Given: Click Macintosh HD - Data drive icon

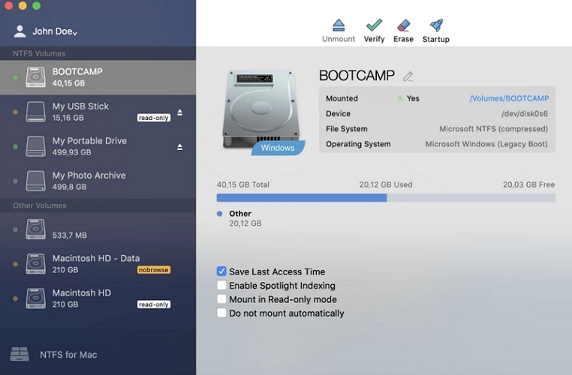Looking at the screenshot, I should coord(36,264).
